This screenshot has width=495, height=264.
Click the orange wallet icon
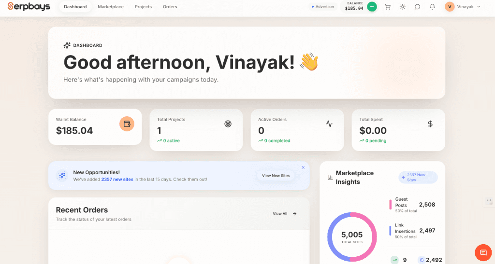(x=127, y=124)
